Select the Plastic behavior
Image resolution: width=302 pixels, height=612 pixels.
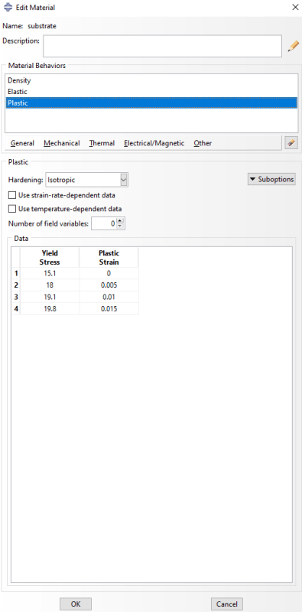(151, 103)
